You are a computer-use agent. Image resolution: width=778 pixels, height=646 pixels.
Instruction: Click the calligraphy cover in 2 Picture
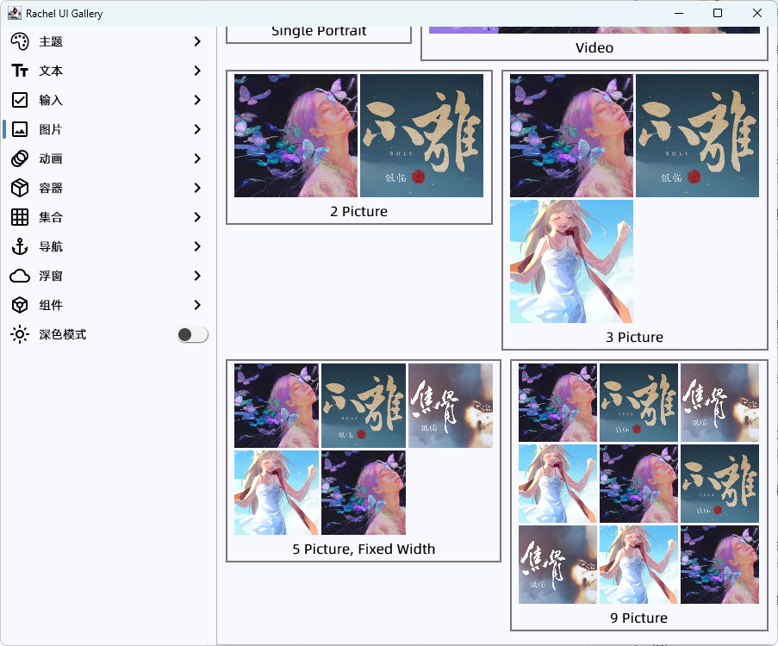pos(422,135)
